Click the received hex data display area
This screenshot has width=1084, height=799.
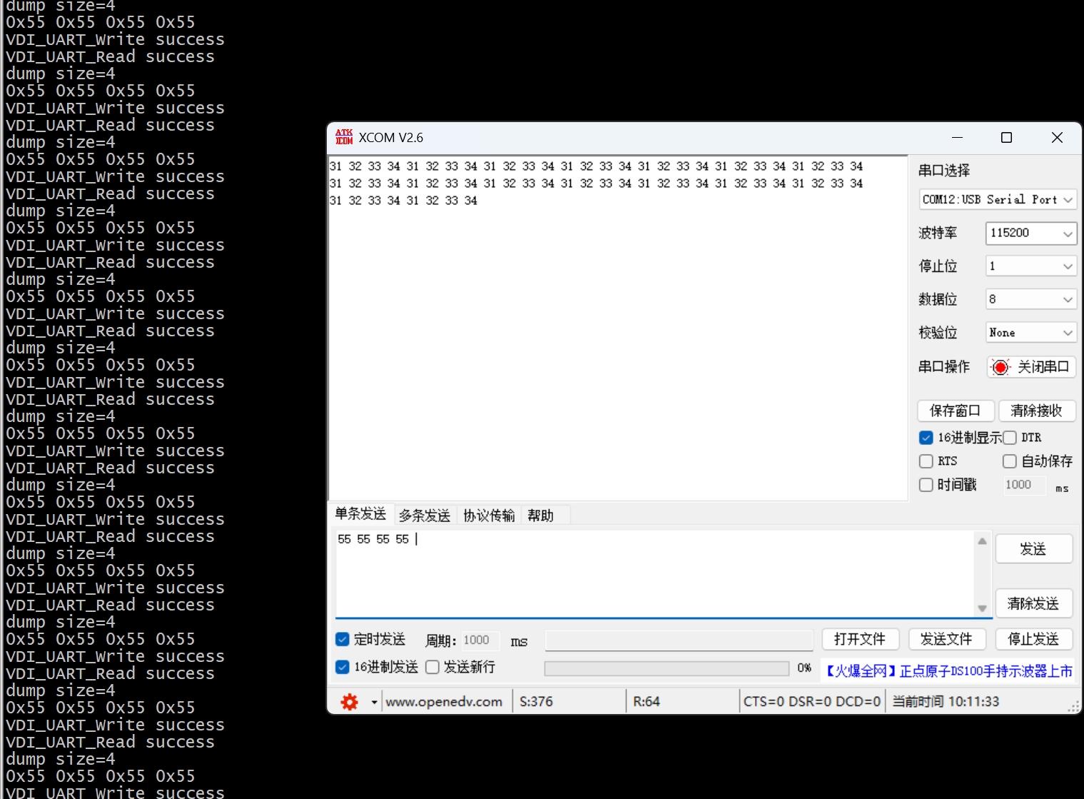tap(618, 328)
